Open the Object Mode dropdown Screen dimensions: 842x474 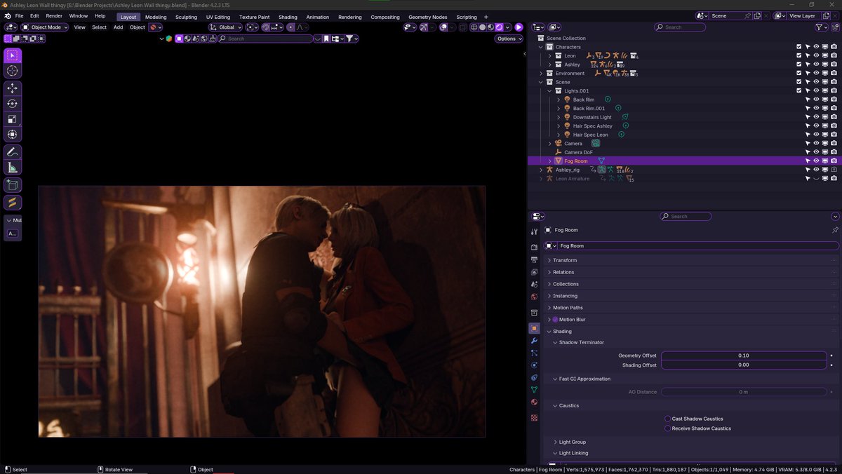click(46, 27)
